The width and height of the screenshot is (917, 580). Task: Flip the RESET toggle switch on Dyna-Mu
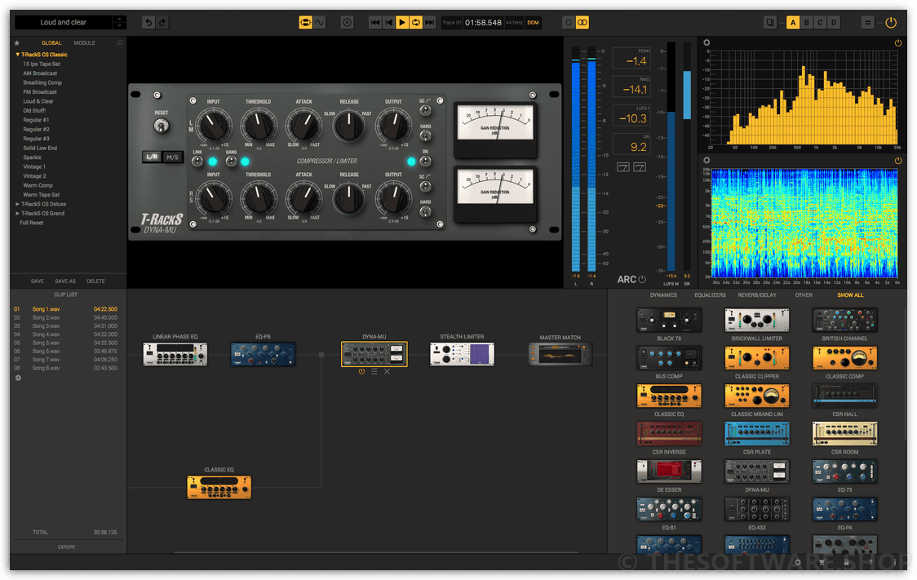pyautogui.click(x=162, y=125)
